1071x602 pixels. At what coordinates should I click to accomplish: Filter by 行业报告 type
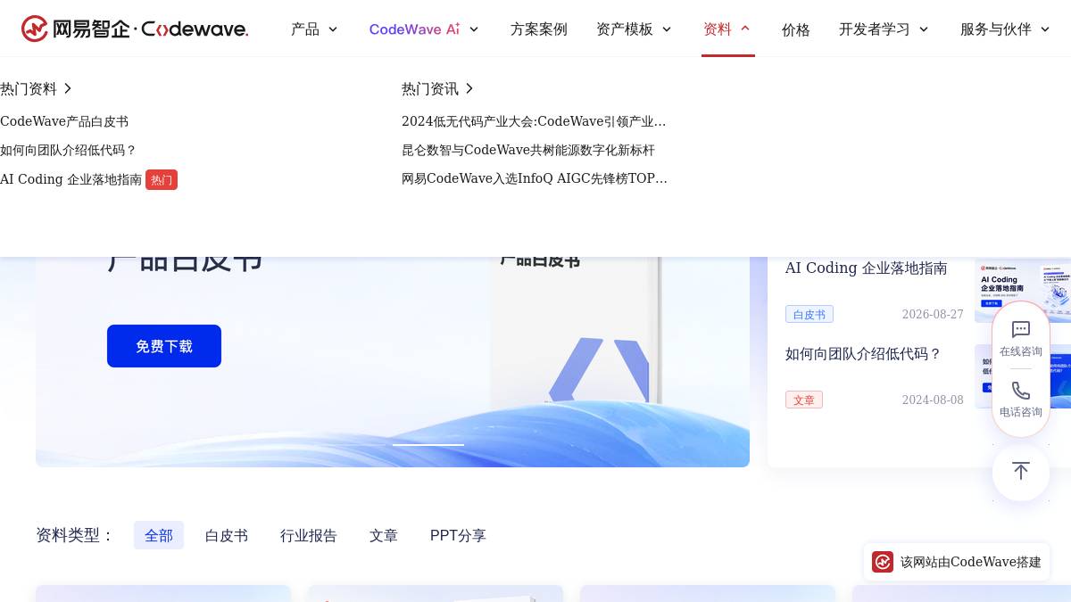[x=309, y=535]
